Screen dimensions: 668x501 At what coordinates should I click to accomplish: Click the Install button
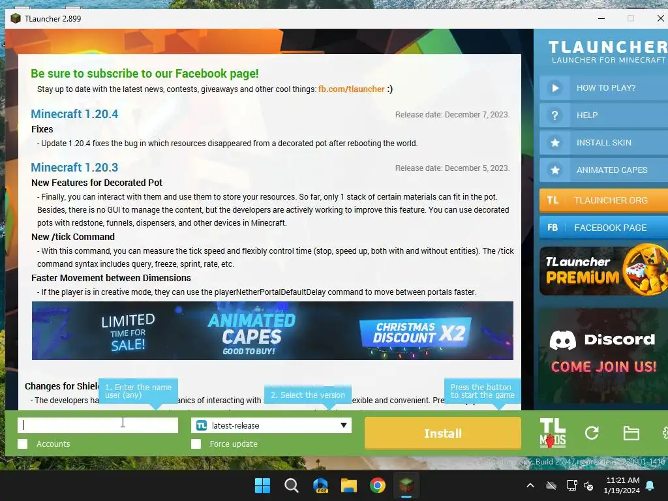tap(443, 433)
